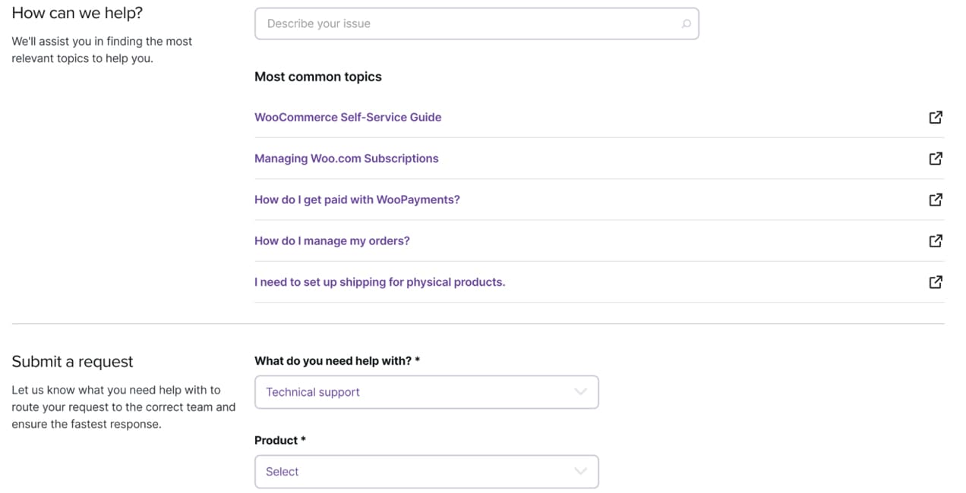Click the chevron in the Product dropdown
Screen dimensions: 966x493
(581, 472)
